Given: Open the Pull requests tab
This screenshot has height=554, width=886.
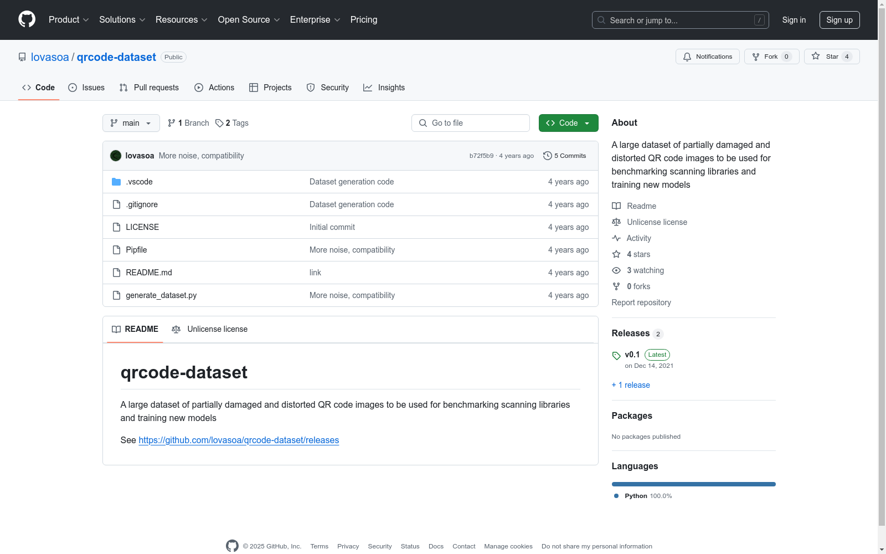Looking at the screenshot, I should (x=149, y=88).
